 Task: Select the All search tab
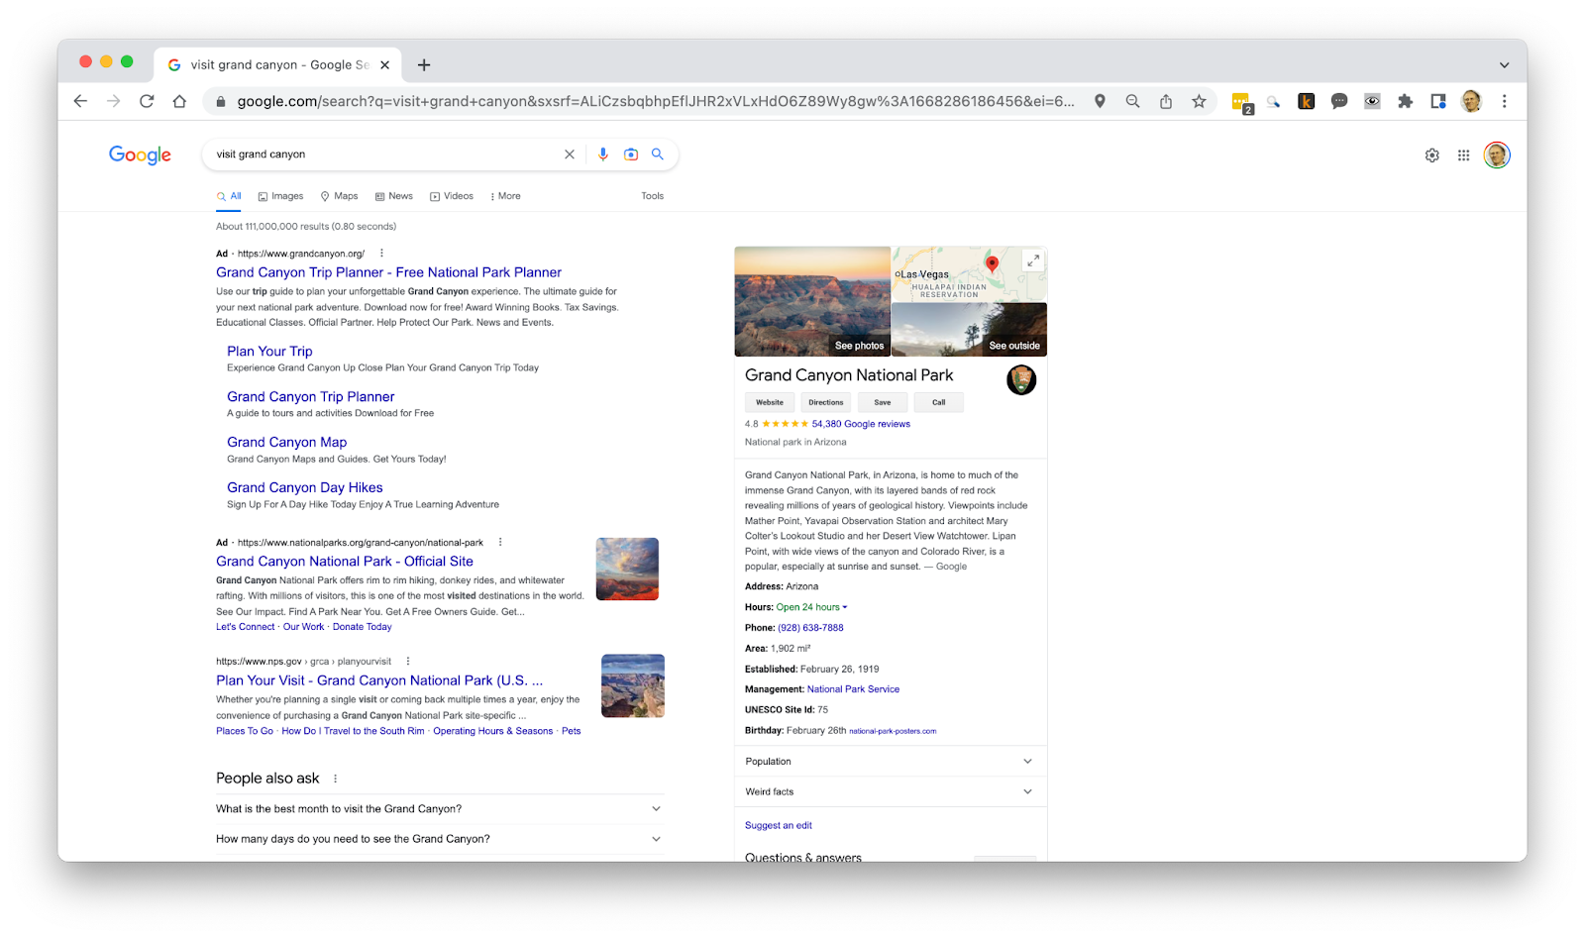(229, 196)
